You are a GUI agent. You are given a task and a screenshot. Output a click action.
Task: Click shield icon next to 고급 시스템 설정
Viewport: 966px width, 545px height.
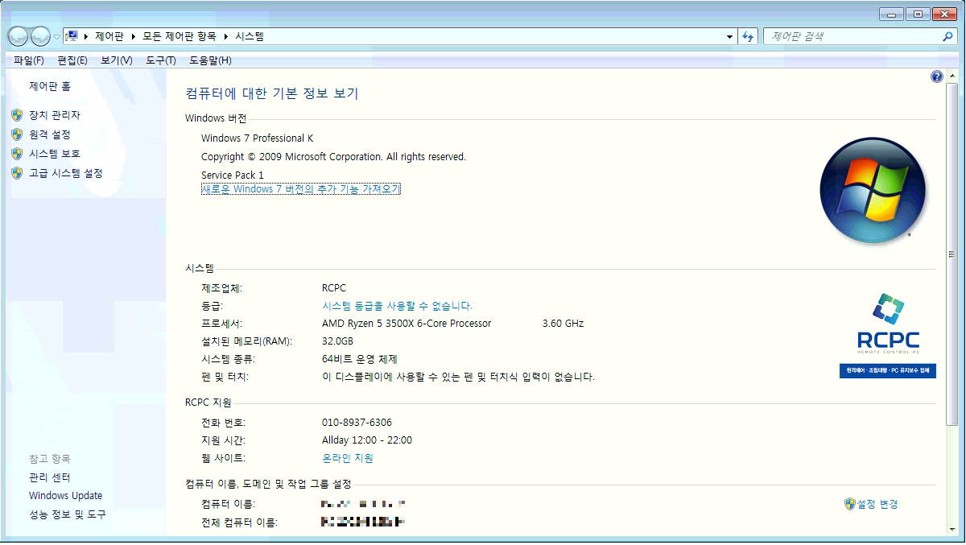[17, 173]
